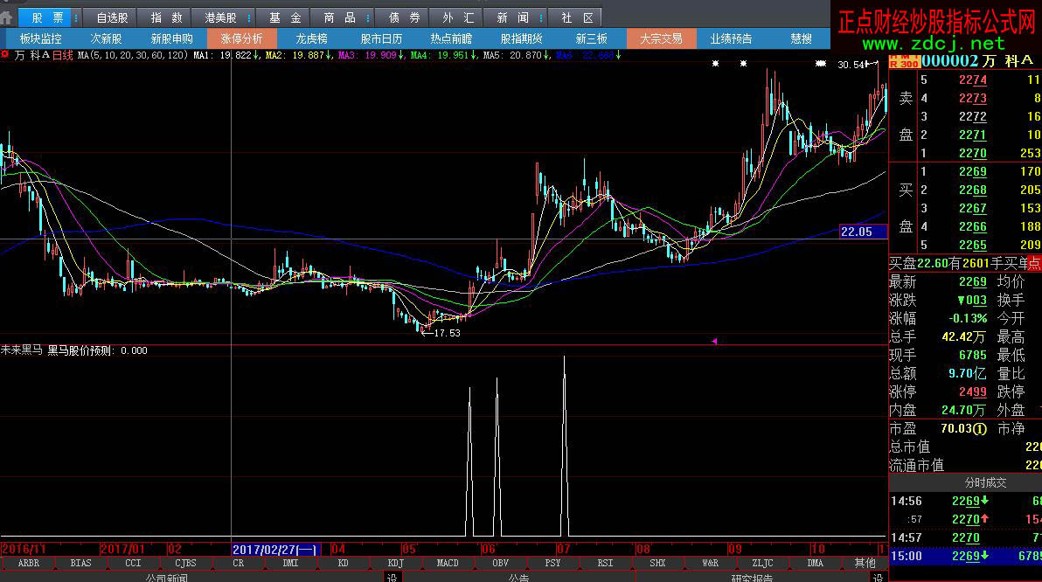1042x582 pixels.
Task: Click the 设 settings icon after 公司新闻
Action: click(x=392, y=577)
